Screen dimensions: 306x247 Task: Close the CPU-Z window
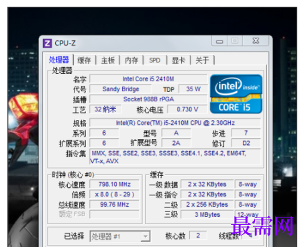256,41
